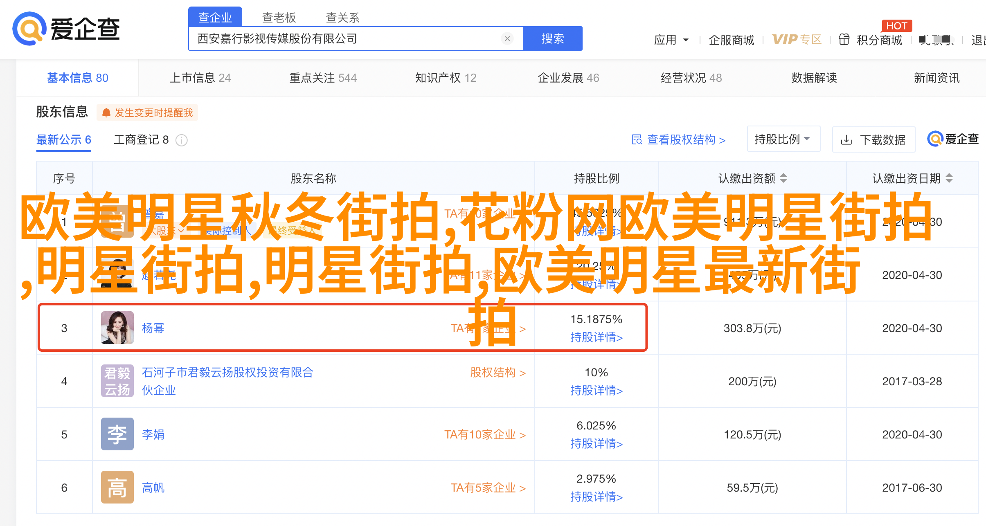Click the 2017-03-28 date cell

point(912,381)
